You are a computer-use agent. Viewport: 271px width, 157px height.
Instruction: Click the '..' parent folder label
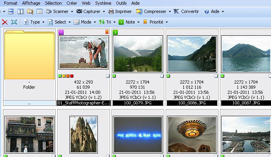[29, 103]
